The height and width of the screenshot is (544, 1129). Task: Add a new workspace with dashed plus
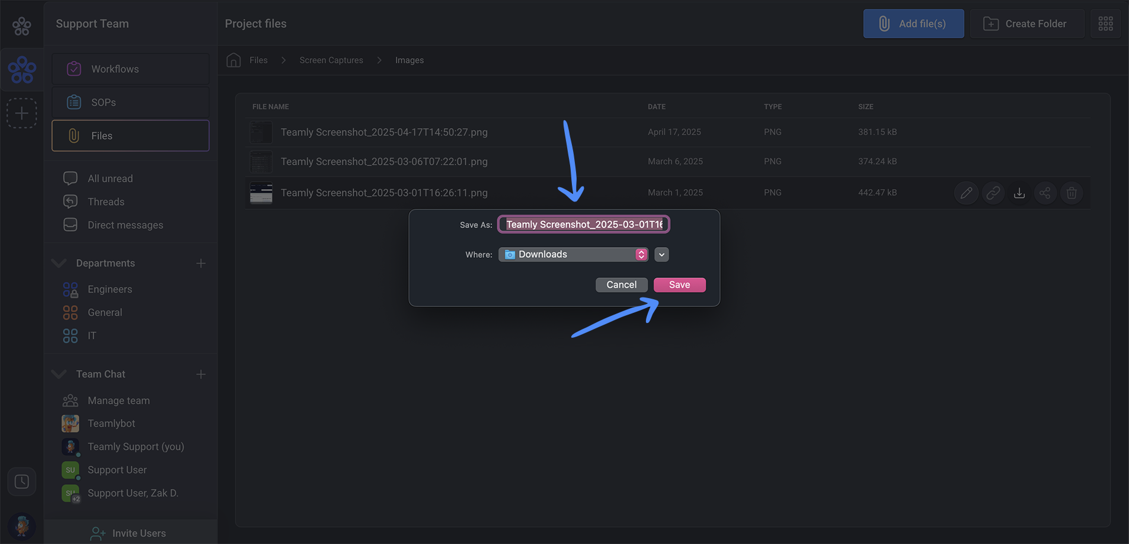click(x=22, y=113)
